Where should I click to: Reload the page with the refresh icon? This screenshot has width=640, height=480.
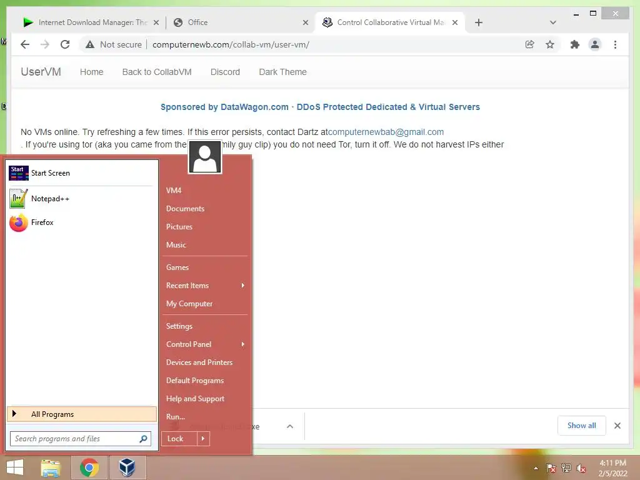65,44
